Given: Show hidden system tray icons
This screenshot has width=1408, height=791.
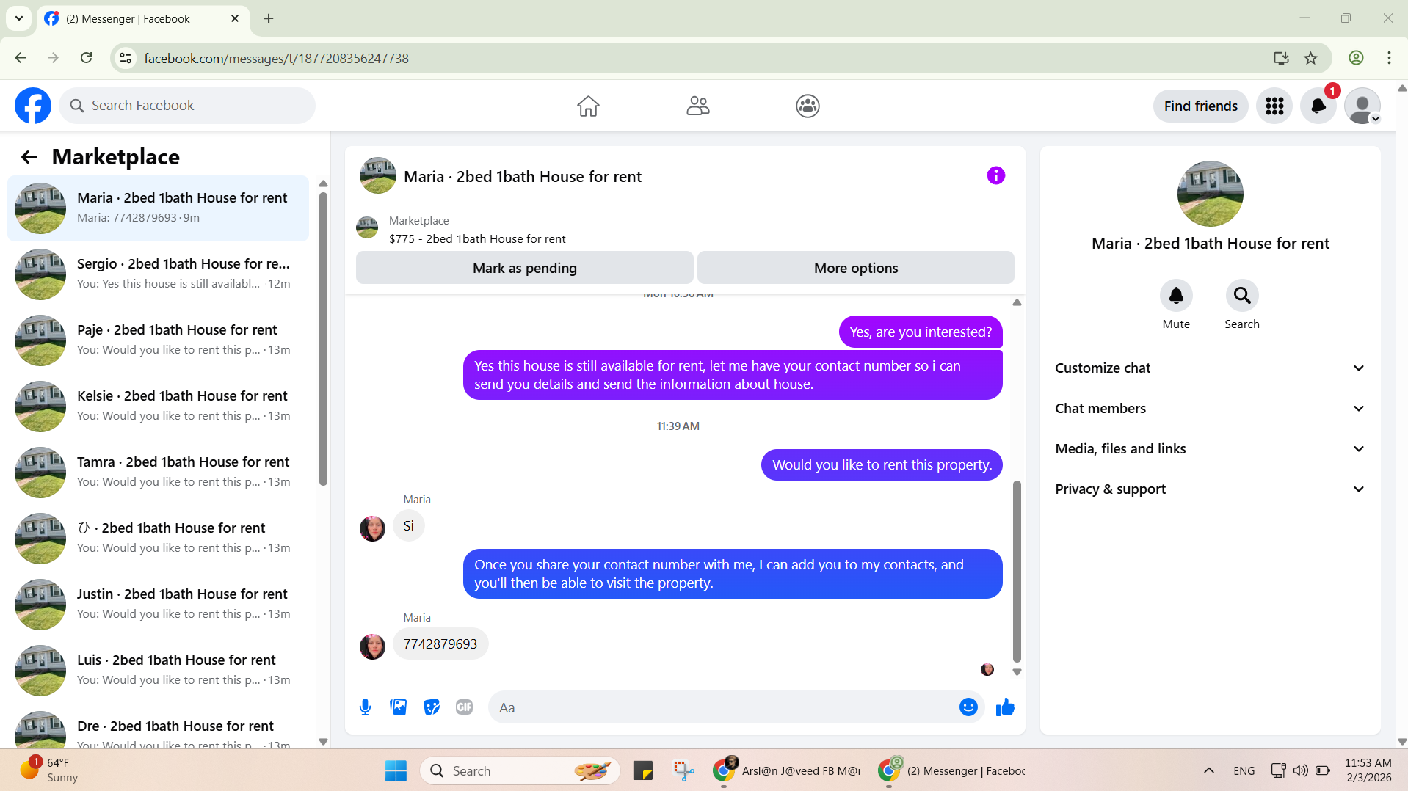Looking at the screenshot, I should click(x=1208, y=771).
